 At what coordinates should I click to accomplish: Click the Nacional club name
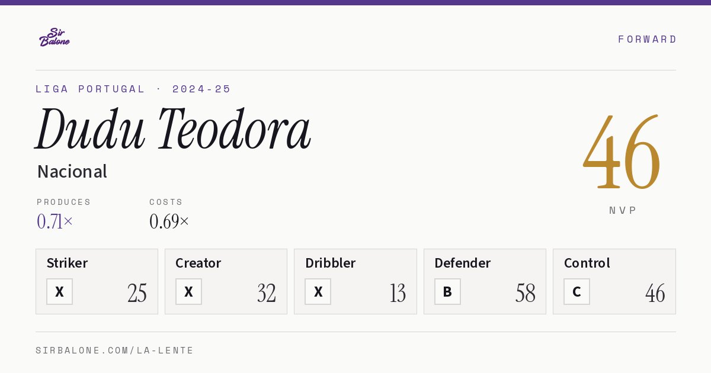(x=72, y=172)
